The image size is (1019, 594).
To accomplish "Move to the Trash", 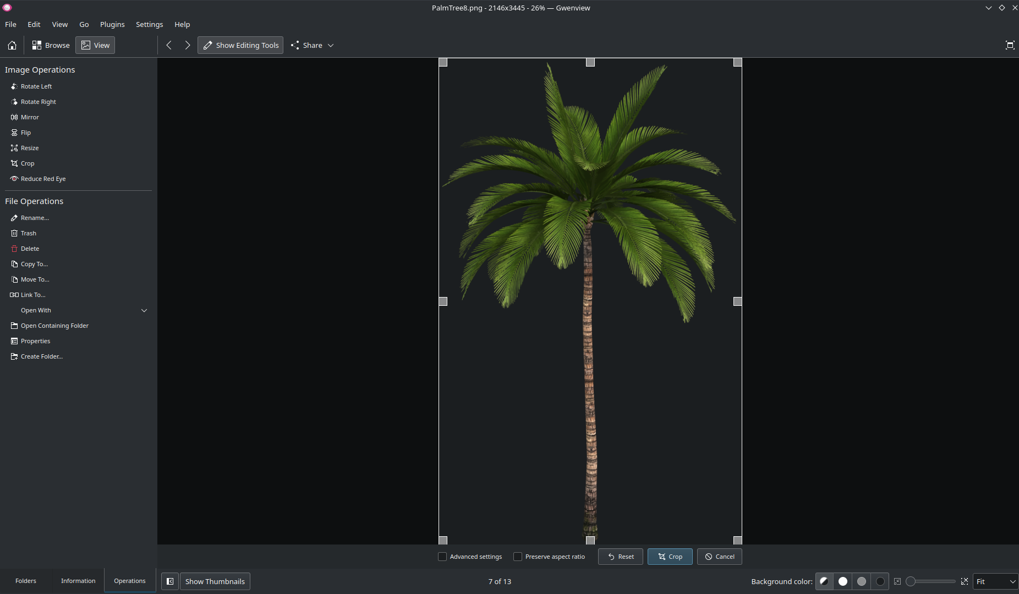I will [28, 233].
